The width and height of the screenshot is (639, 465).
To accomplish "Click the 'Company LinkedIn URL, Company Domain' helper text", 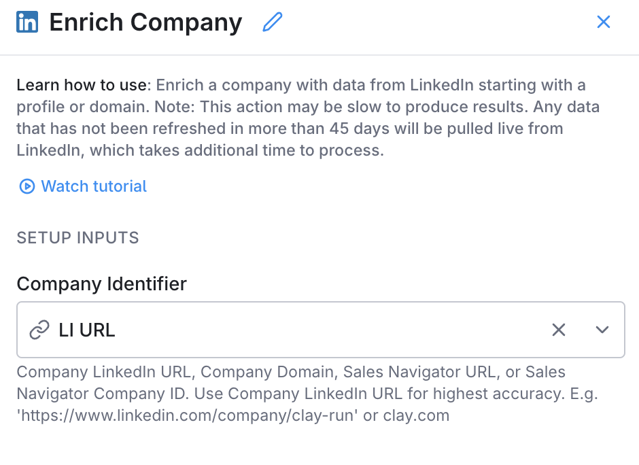I will [x=177, y=372].
